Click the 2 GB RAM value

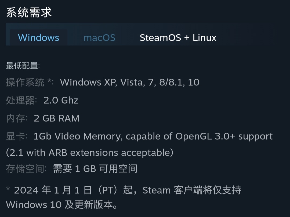[56, 118]
